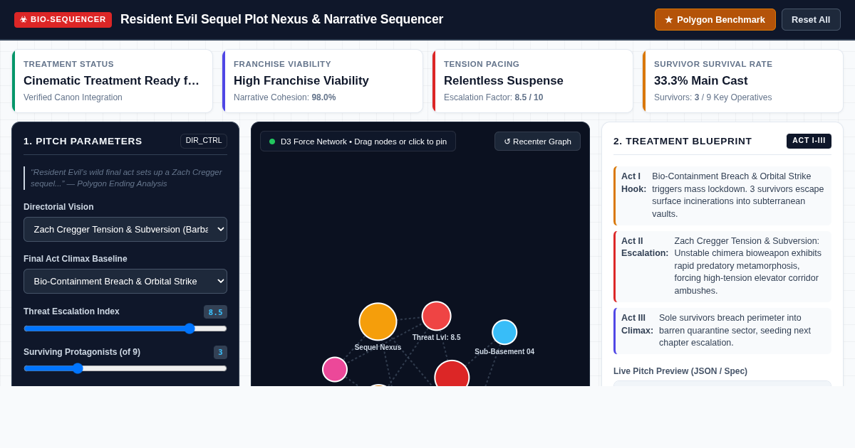Open the Final Act Climax Baseline dropdown
The height and width of the screenshot is (448, 855).
[x=125, y=282]
